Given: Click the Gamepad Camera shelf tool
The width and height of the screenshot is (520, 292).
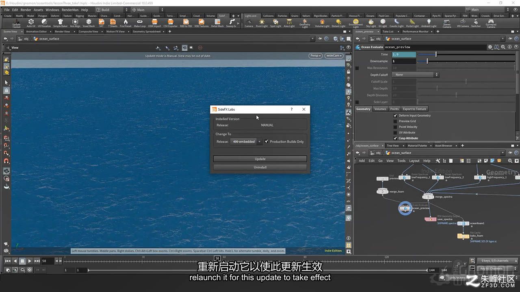Looking at the screenshot, I should coord(491,24).
